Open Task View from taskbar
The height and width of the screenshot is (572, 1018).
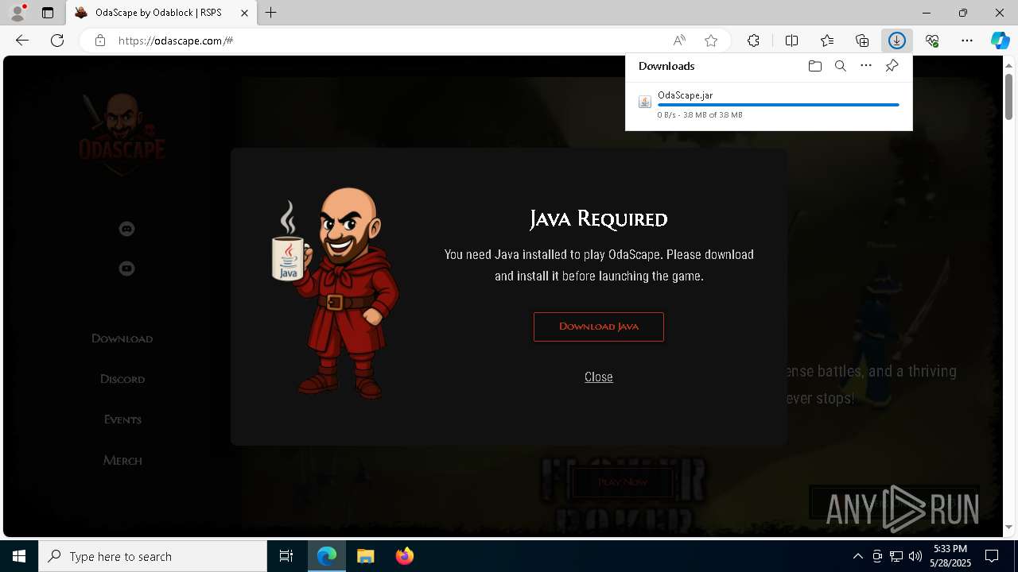point(286,556)
